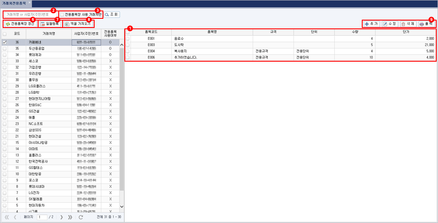Click the 21,000 unit price cell
This screenshot has width=438, height=223.
[x=405, y=45]
